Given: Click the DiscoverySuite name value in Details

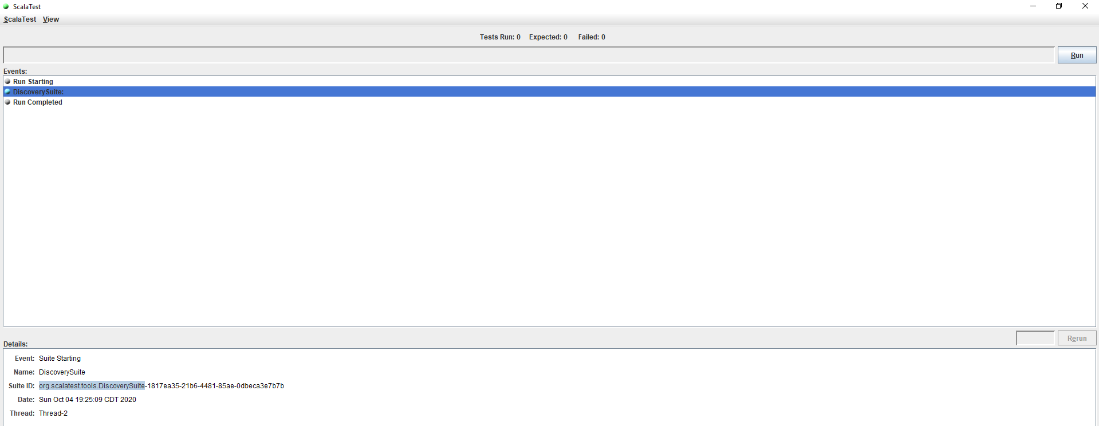Looking at the screenshot, I should pyautogui.click(x=62, y=372).
